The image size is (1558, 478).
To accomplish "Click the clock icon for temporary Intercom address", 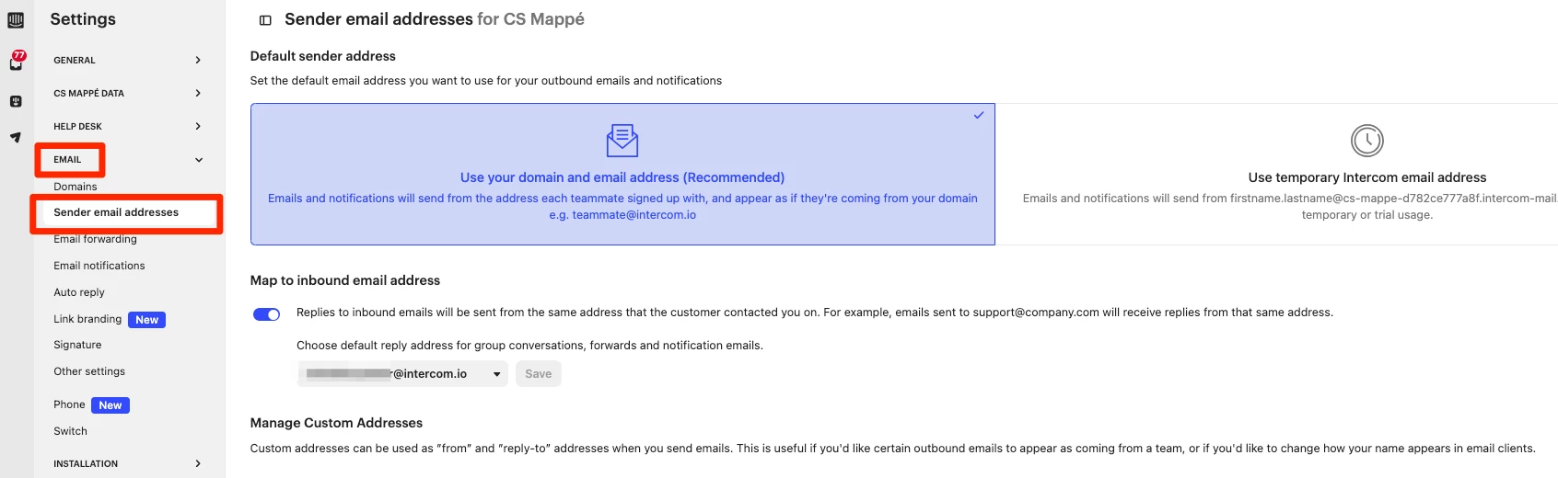I will pyautogui.click(x=1367, y=141).
